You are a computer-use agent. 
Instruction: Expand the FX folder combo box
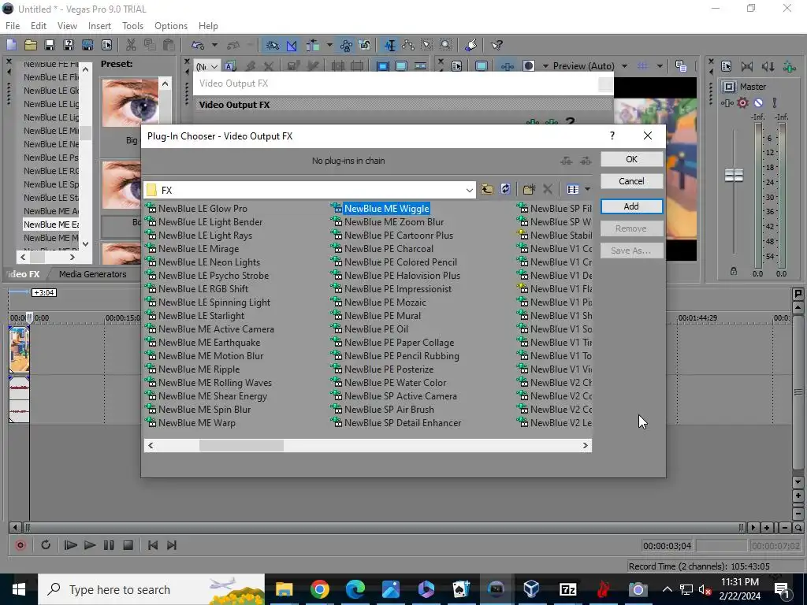point(470,190)
